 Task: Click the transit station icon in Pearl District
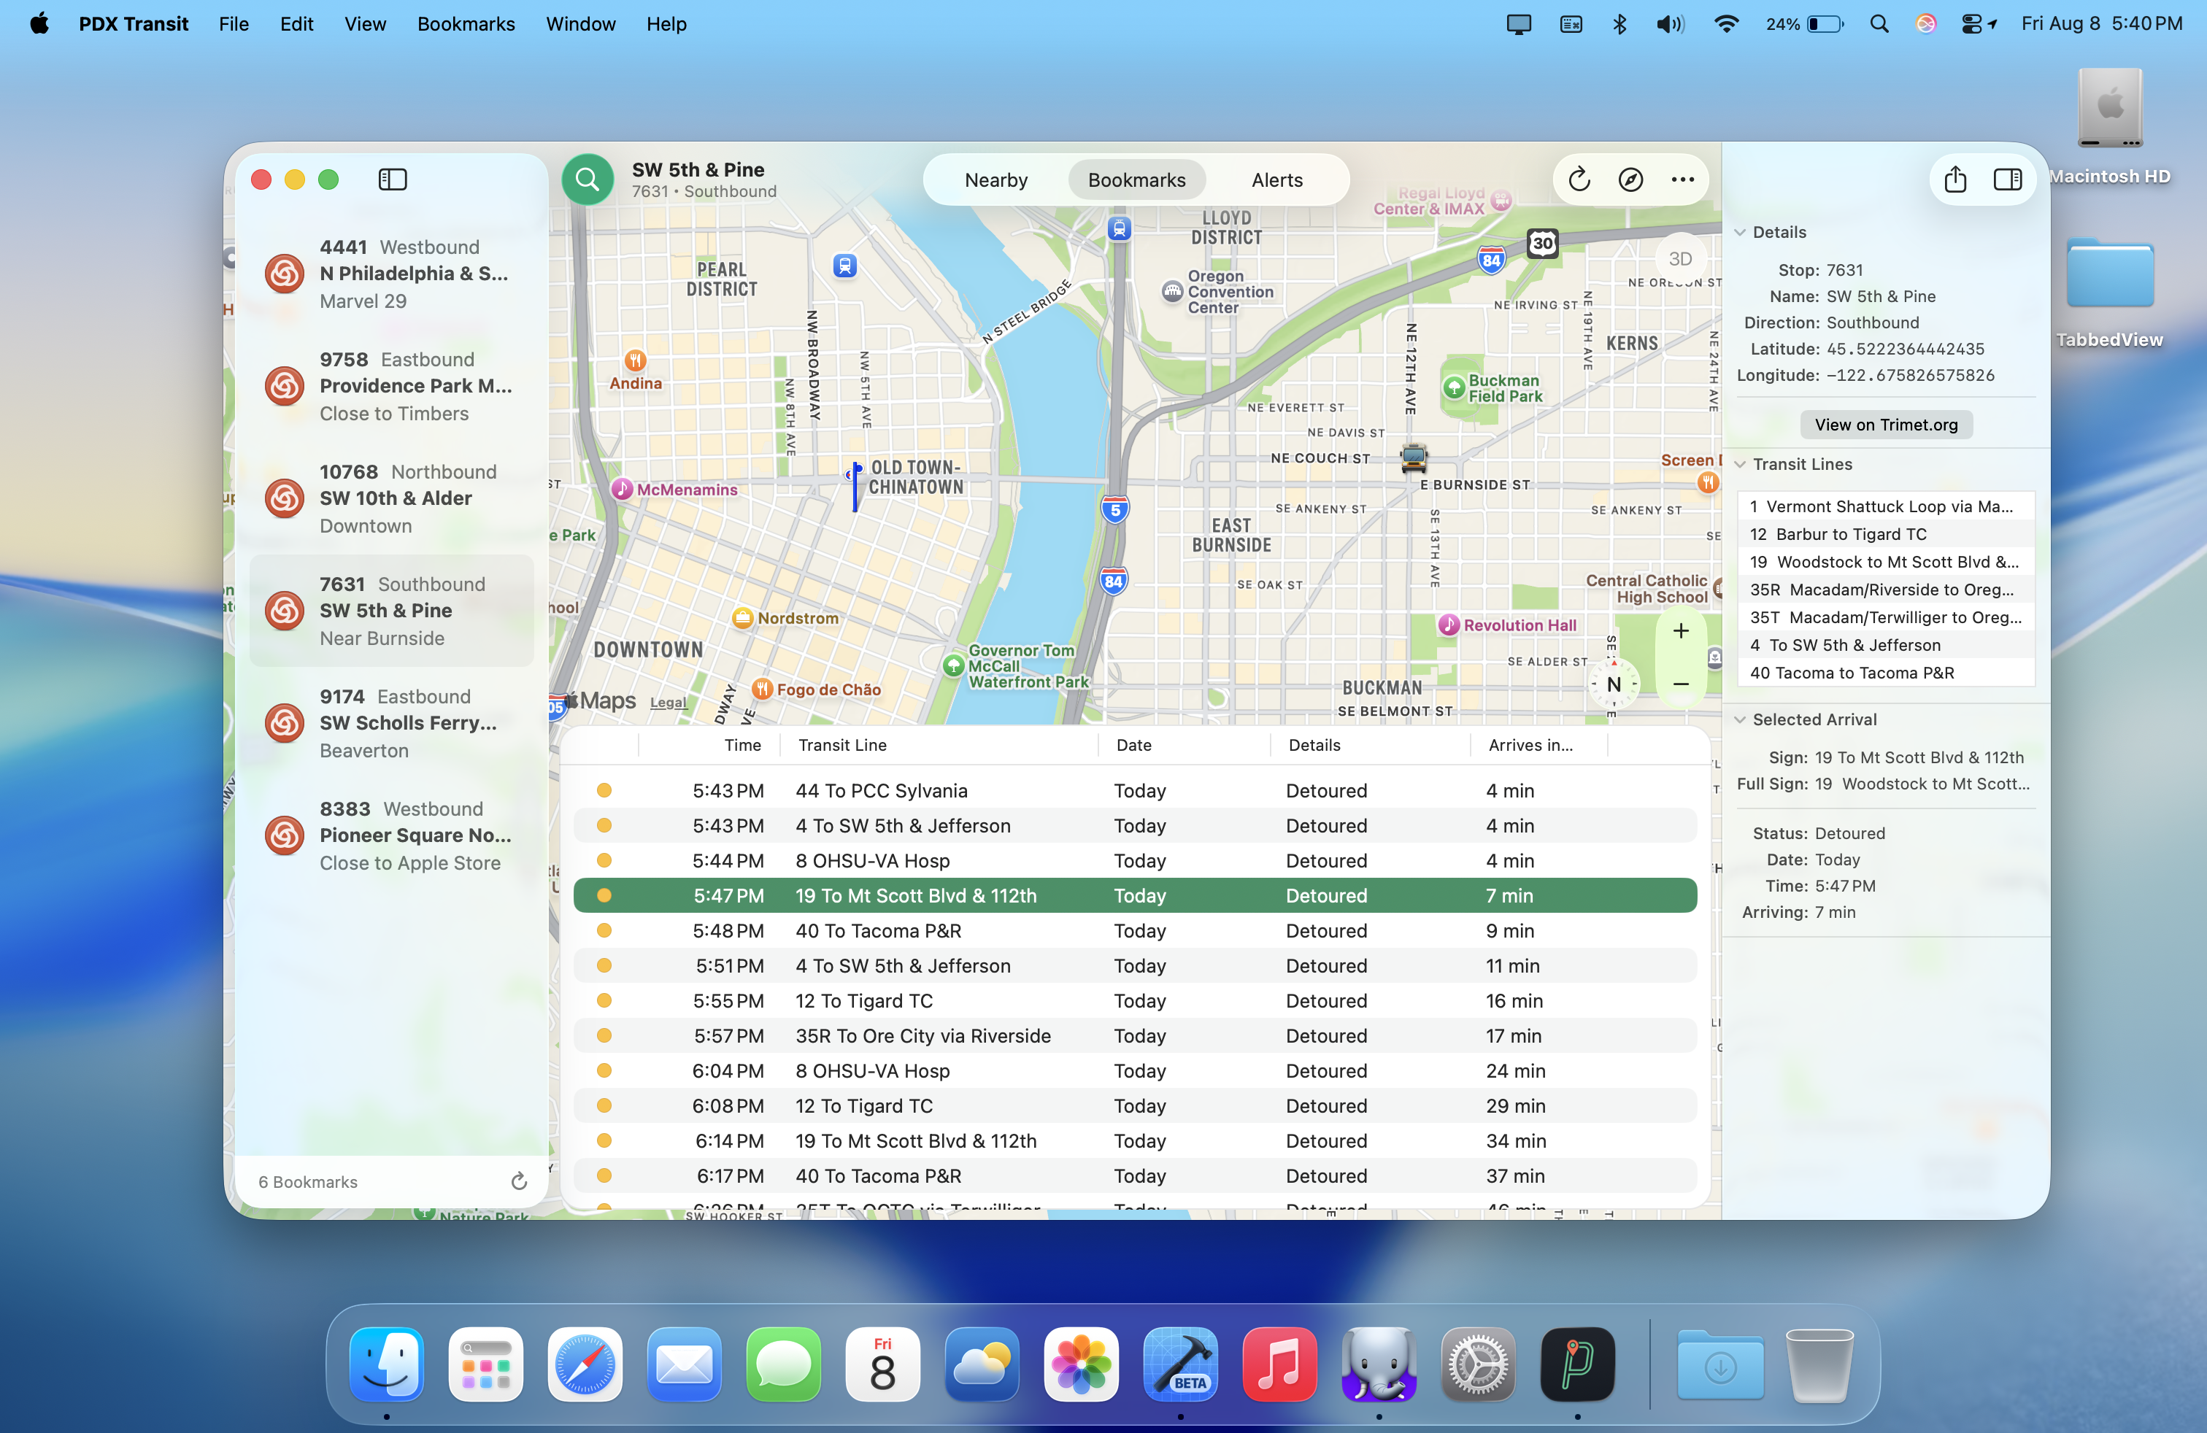pyautogui.click(x=844, y=266)
